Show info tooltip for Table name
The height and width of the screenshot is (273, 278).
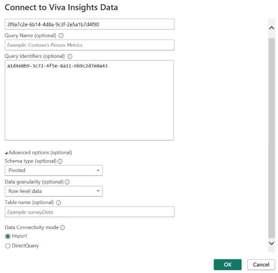(59, 203)
